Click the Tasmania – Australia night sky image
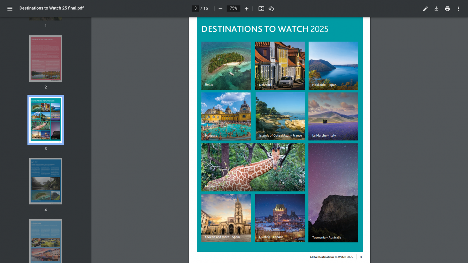The width and height of the screenshot is (468, 263). point(333,193)
